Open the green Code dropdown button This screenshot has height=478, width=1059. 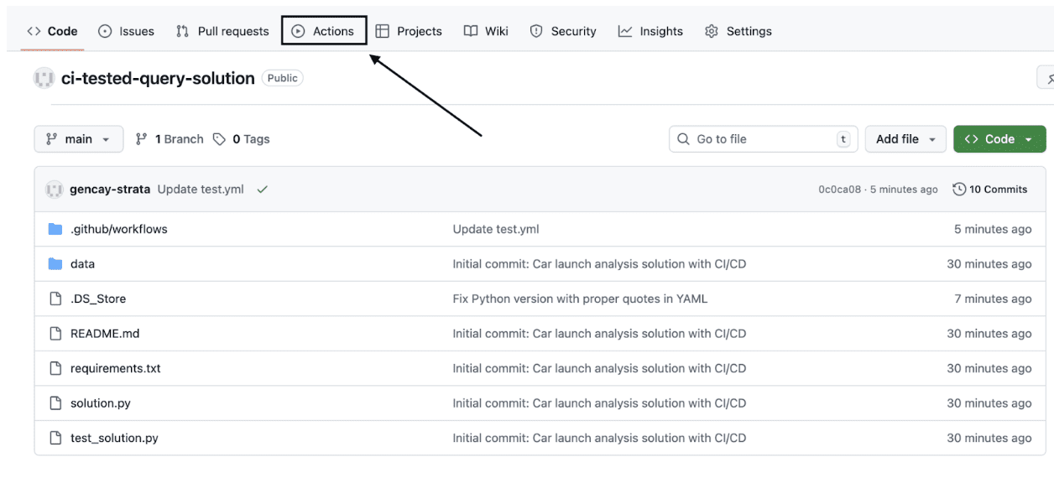pos(999,139)
